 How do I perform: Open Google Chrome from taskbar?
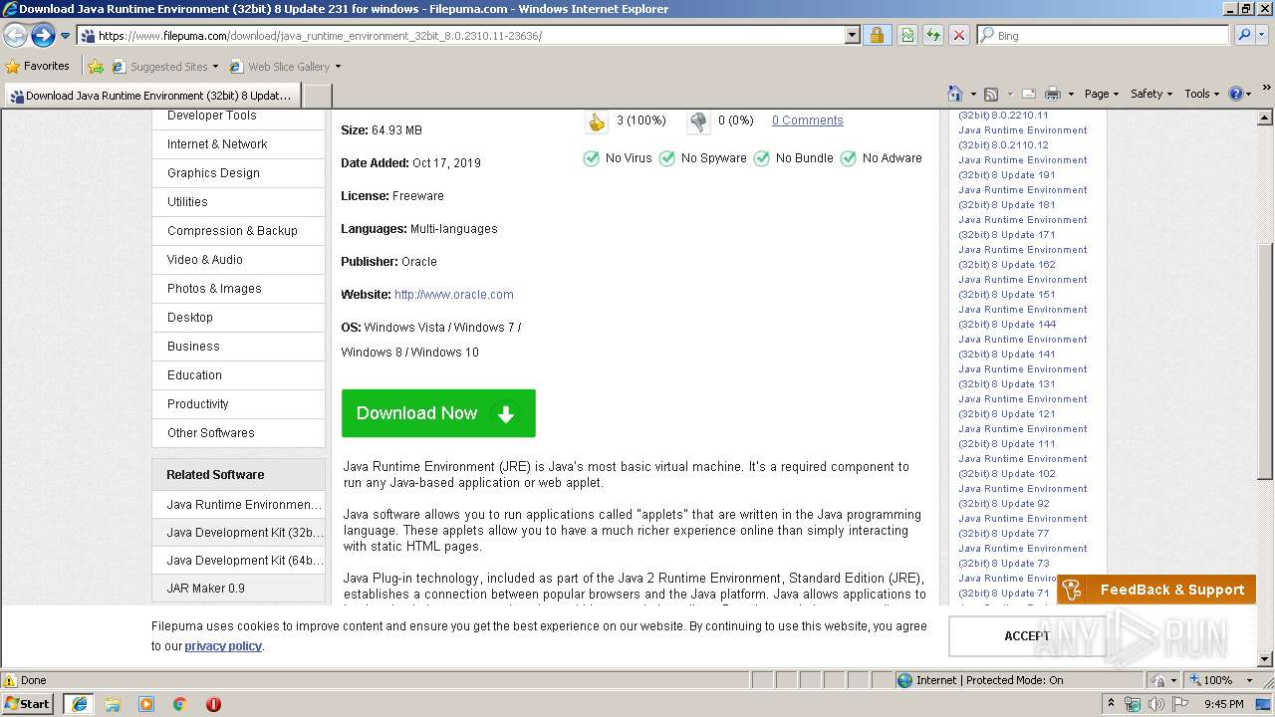point(180,704)
